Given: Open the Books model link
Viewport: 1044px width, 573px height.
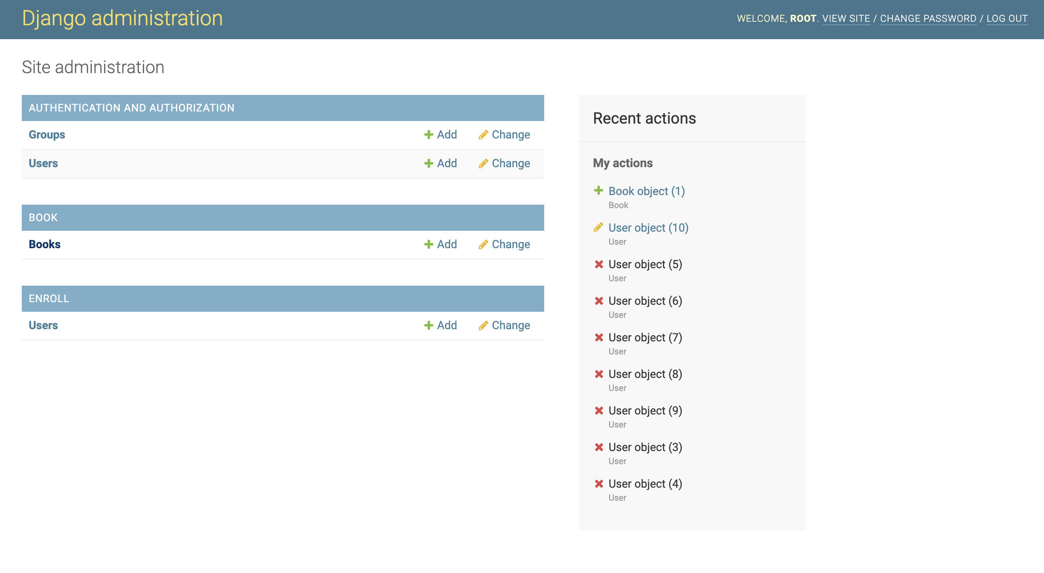Looking at the screenshot, I should [44, 244].
